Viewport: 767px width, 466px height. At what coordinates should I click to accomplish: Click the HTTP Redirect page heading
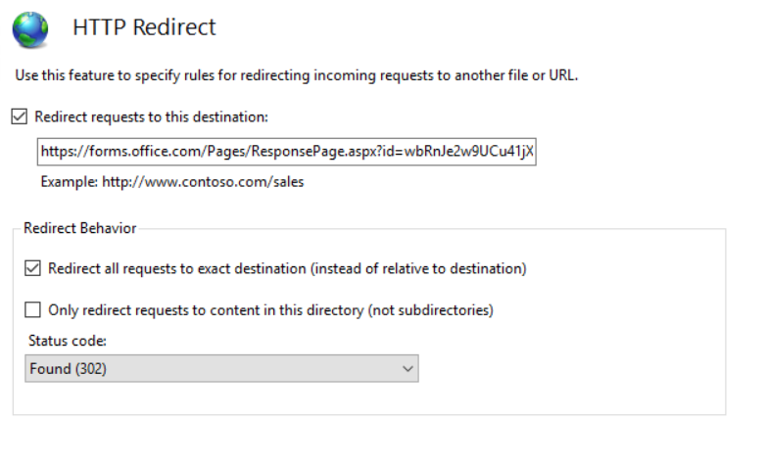[x=144, y=26]
